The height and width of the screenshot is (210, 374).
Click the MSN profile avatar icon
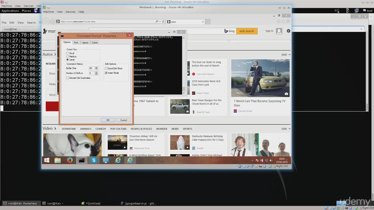[x=279, y=31]
